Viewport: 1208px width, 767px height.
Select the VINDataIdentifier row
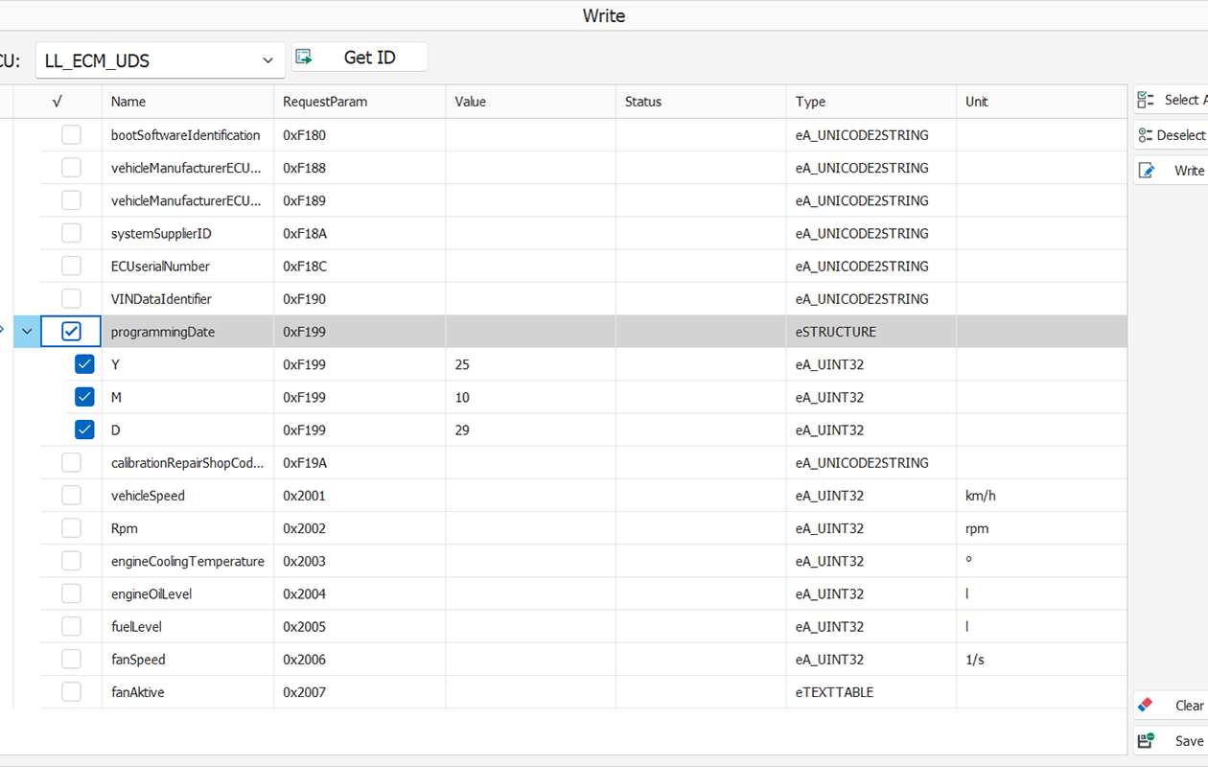coord(570,299)
